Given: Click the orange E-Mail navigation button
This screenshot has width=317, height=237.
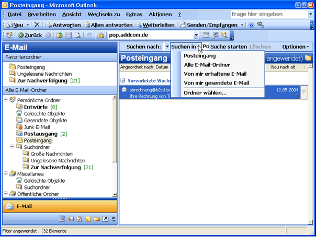Looking at the screenshot, I should 60,206.
